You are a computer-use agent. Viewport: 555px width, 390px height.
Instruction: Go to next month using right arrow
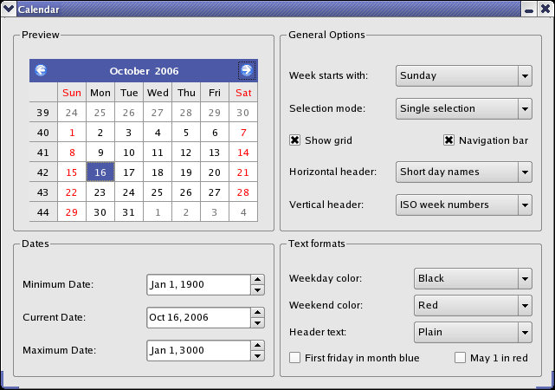[x=247, y=70]
